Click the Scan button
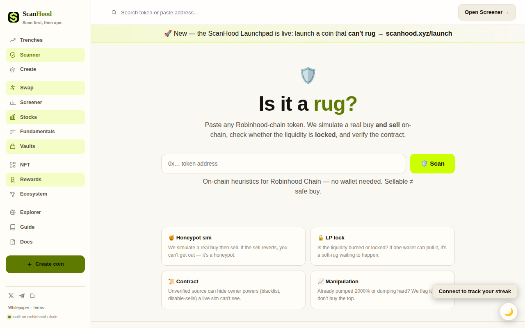 pos(432,164)
